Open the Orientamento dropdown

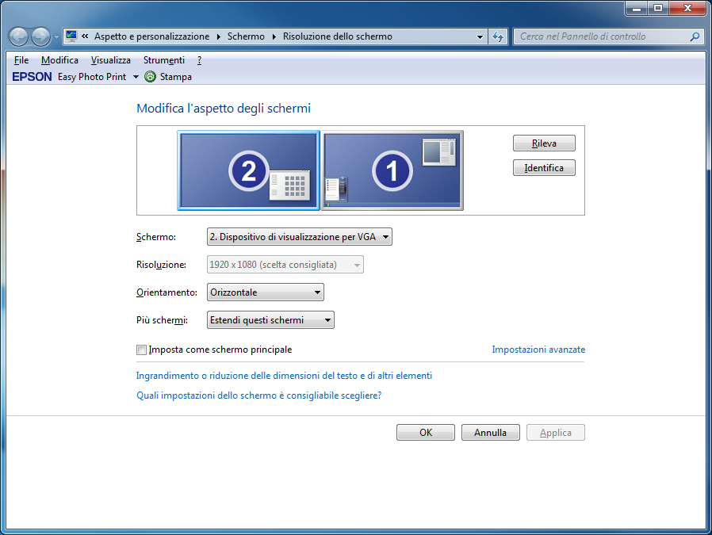[265, 292]
